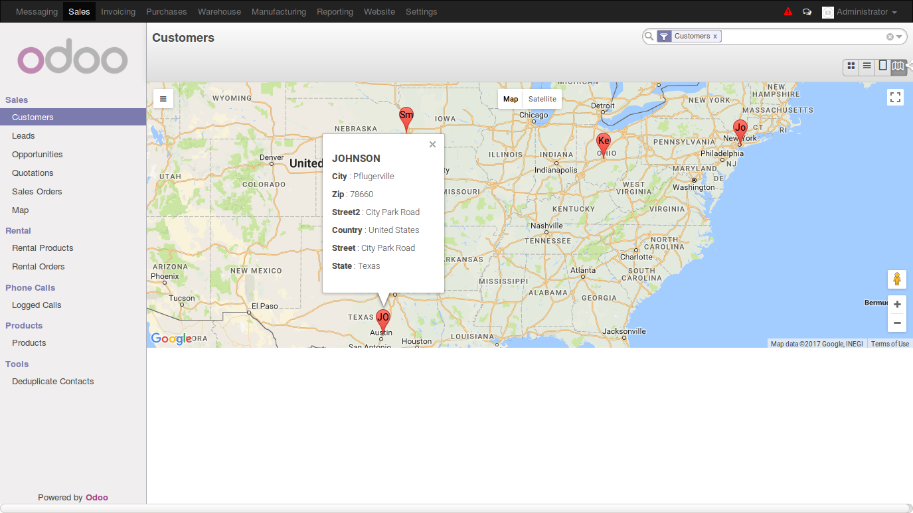The image size is (913, 513).
Task: Click the Ke marker in Ohio
Action: point(603,145)
